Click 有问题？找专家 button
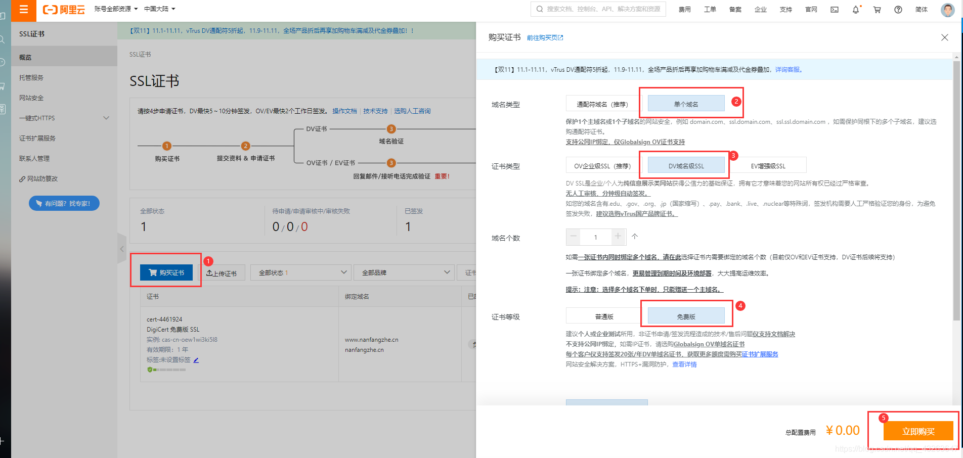The width and height of the screenshot is (963, 458). coord(64,203)
